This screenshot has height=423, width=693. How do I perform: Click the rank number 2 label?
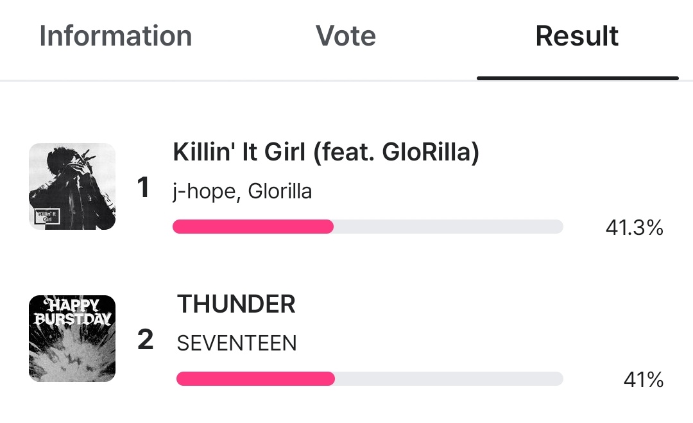click(x=146, y=340)
